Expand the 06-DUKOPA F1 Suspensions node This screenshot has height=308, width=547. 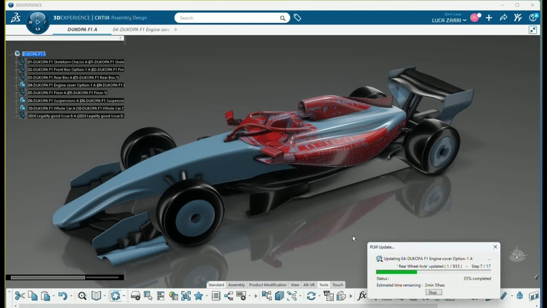click(x=16, y=100)
